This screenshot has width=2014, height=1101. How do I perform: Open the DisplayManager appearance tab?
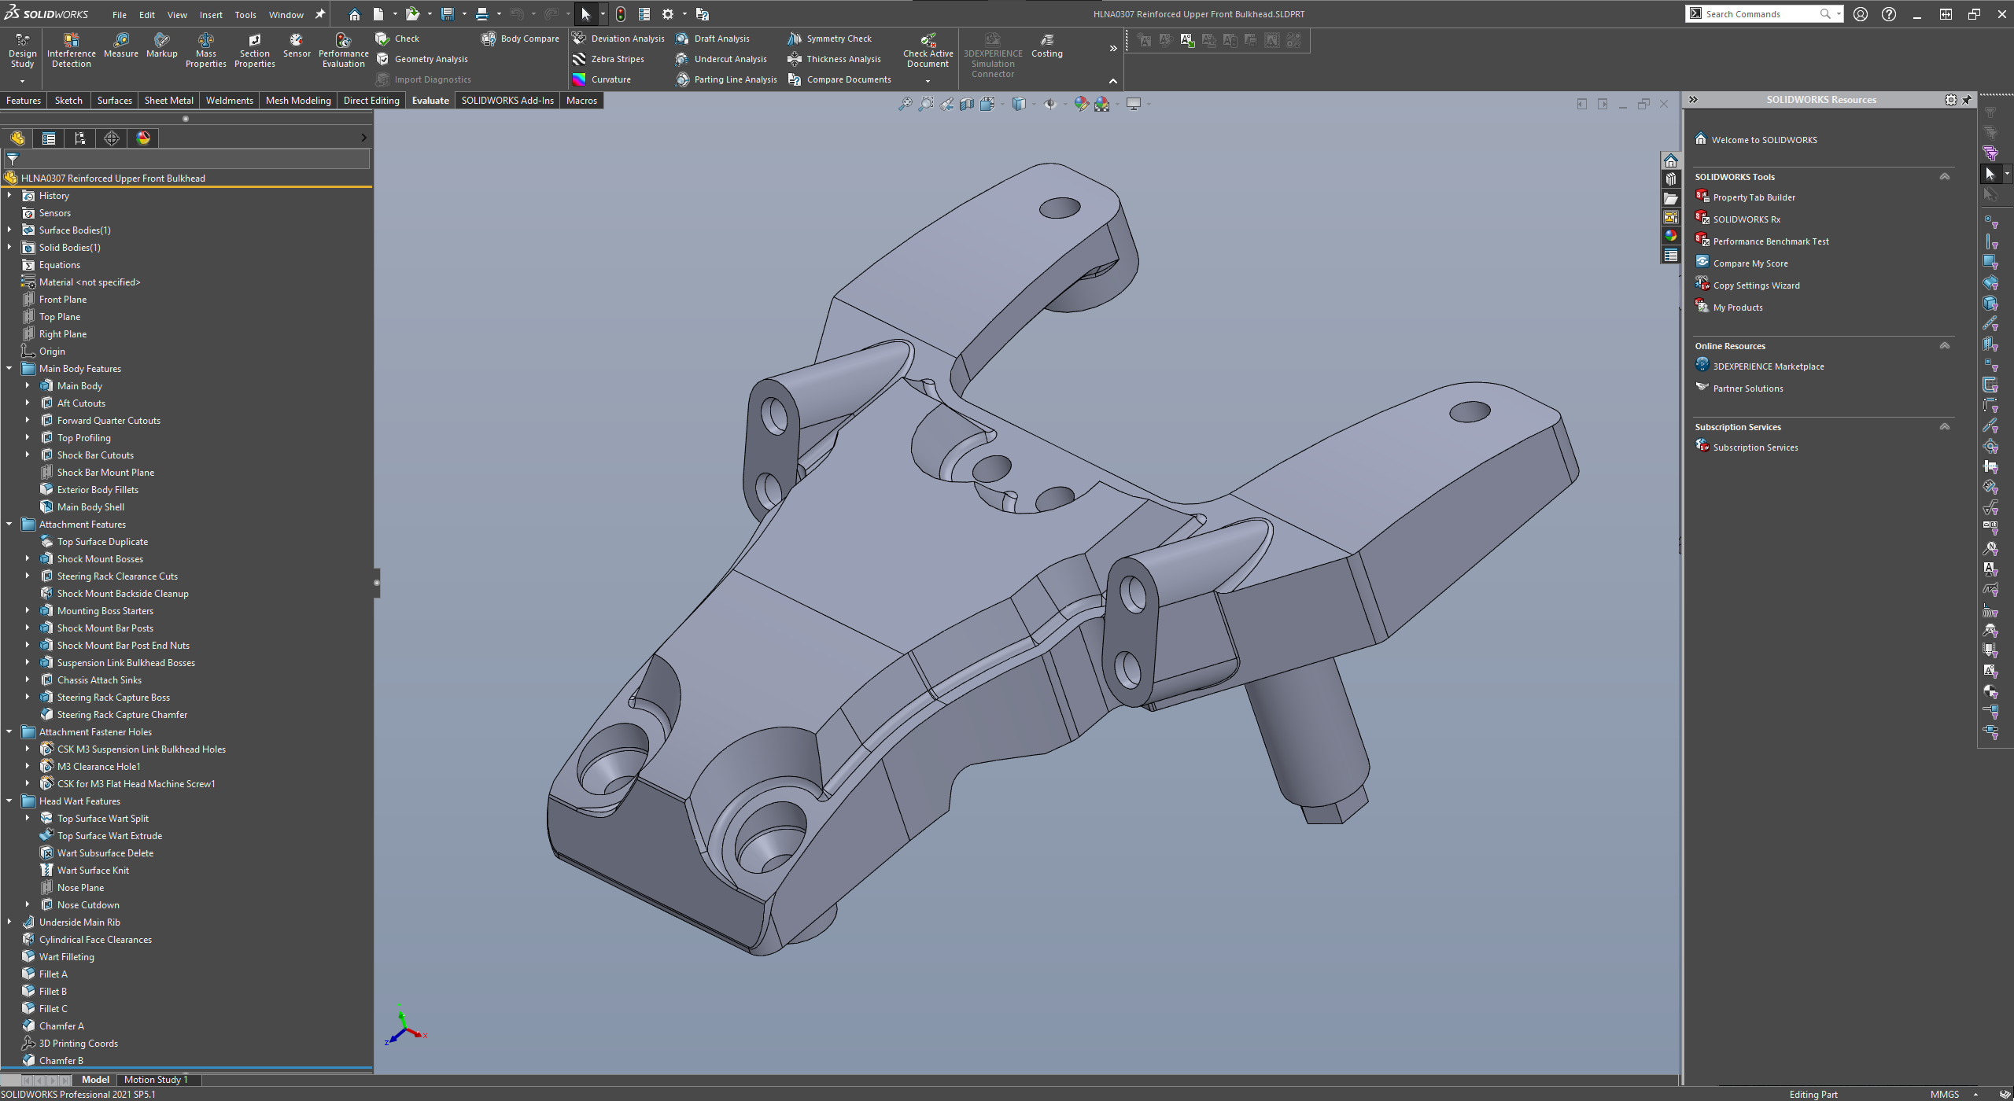pos(143,138)
